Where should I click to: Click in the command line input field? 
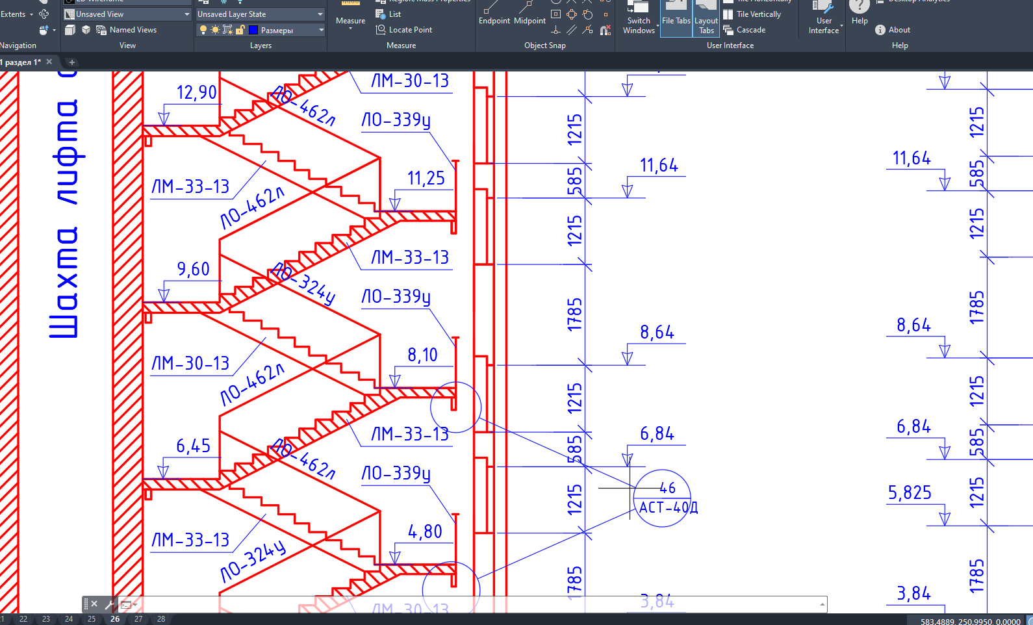coord(474,605)
